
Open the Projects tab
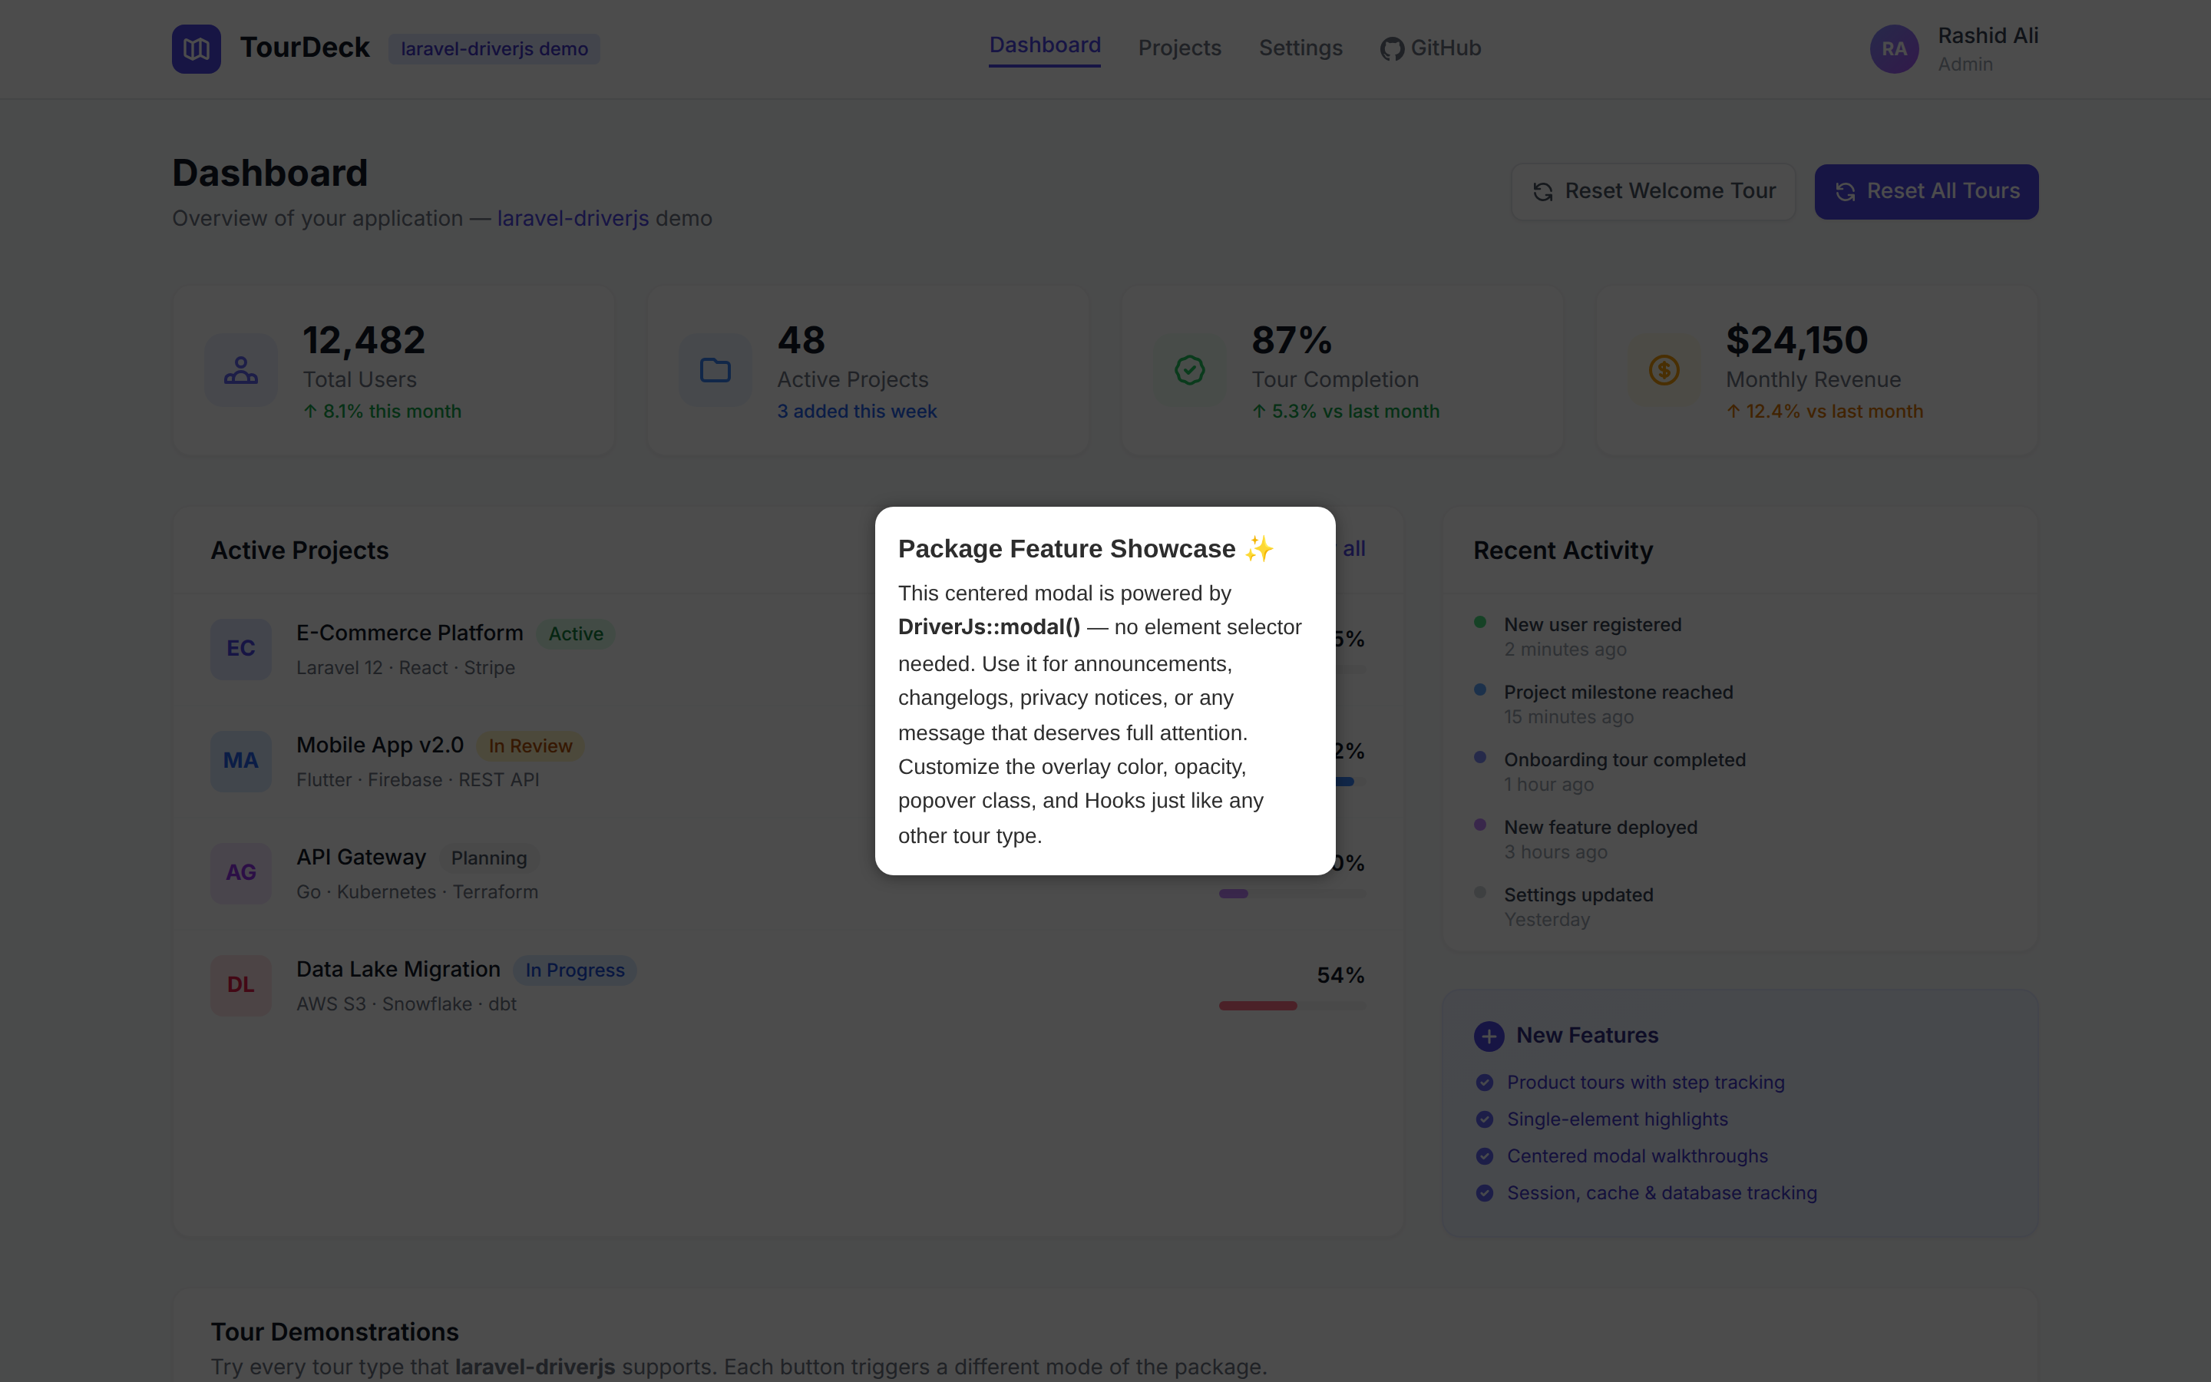(1179, 48)
